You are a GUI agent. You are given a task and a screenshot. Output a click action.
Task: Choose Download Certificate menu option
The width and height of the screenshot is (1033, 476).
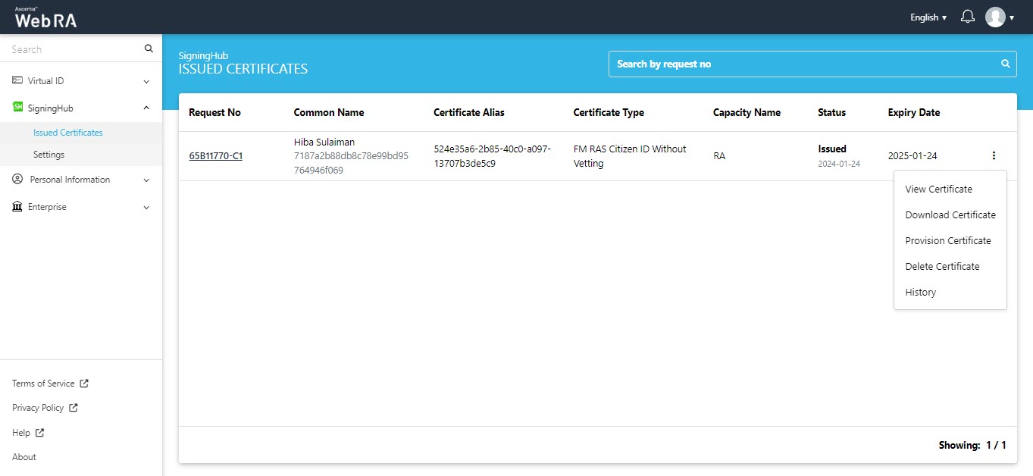950,215
